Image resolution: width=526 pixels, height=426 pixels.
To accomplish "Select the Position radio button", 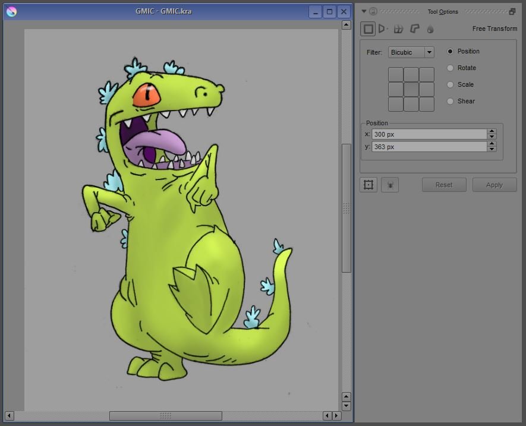I will [450, 51].
